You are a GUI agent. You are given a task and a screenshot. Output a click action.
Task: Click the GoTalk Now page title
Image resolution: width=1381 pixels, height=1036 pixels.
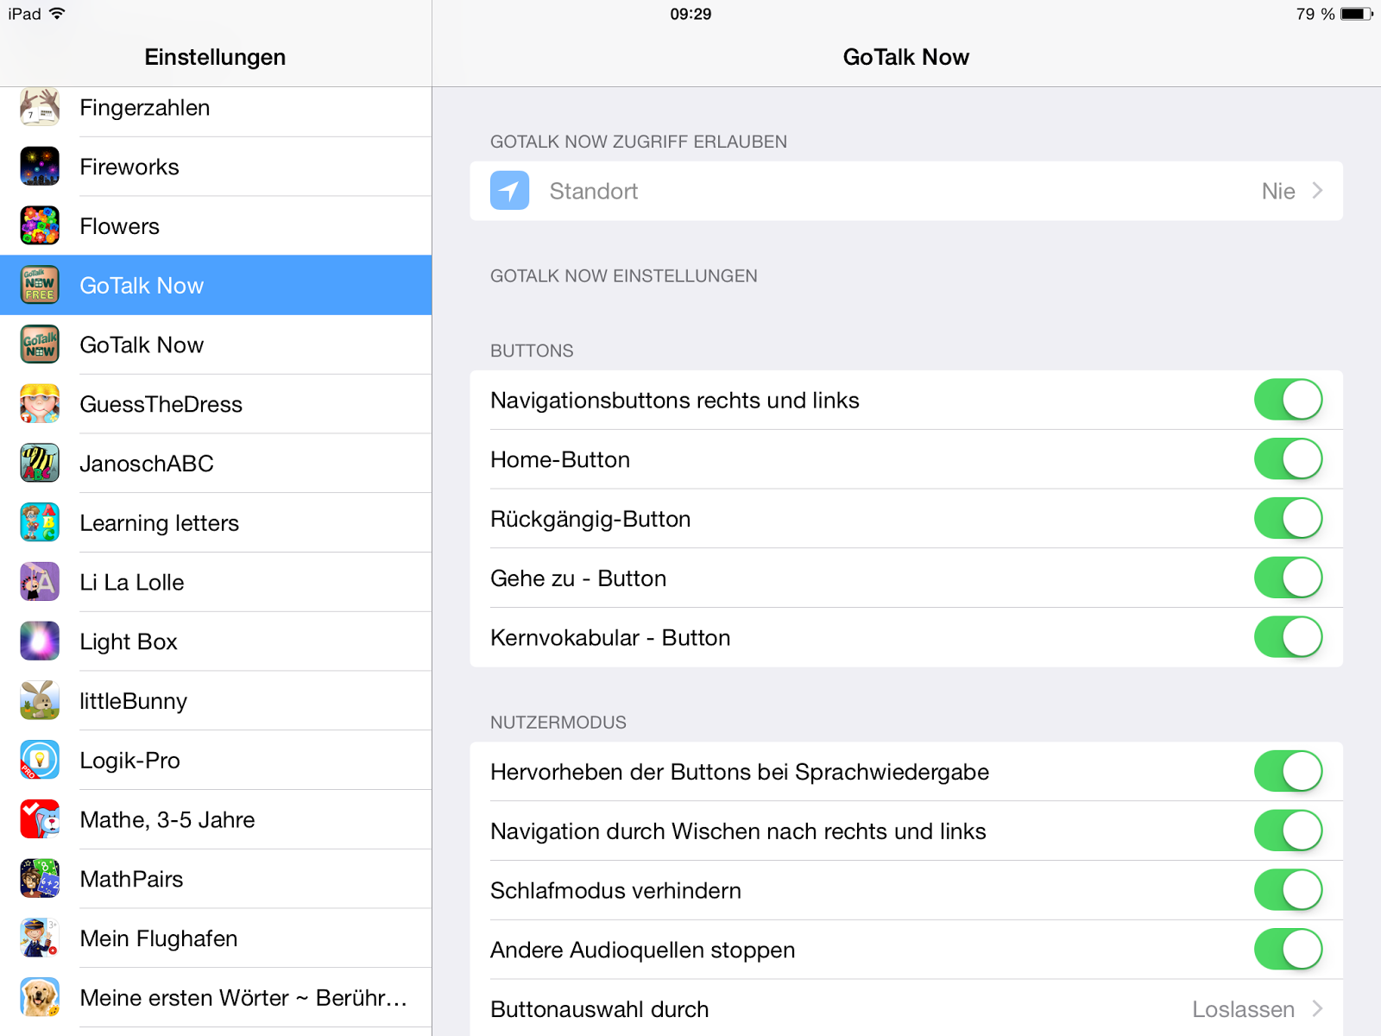906,57
